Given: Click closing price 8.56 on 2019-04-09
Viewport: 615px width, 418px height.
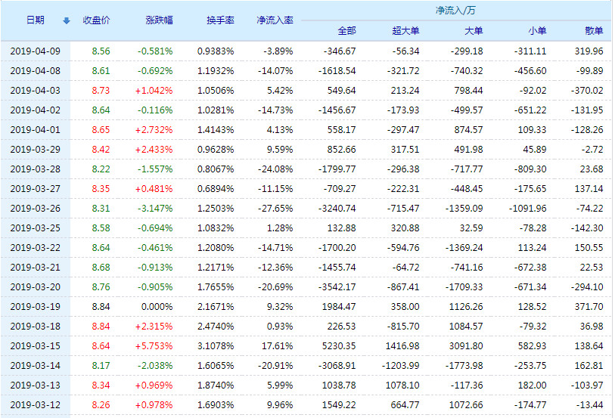Looking at the screenshot, I should pyautogui.click(x=101, y=51).
